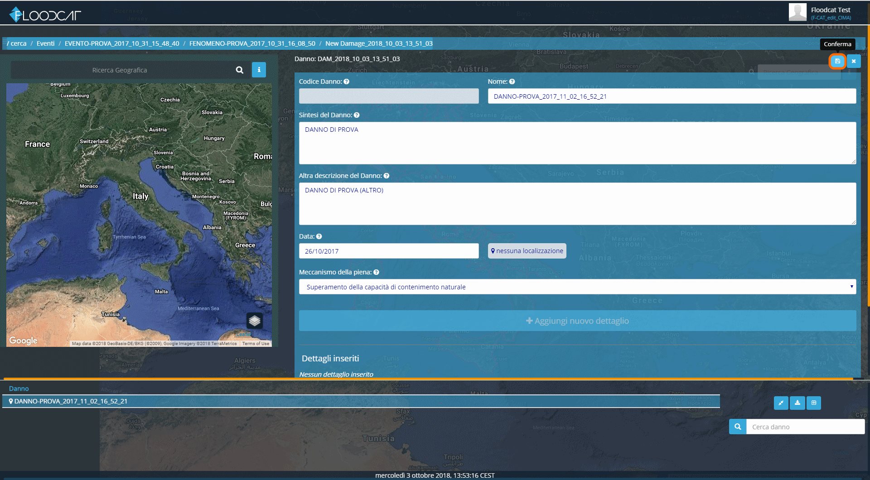This screenshot has height=480, width=870.
Task: Click the Meccanismo della piena help icon
Action: point(377,272)
